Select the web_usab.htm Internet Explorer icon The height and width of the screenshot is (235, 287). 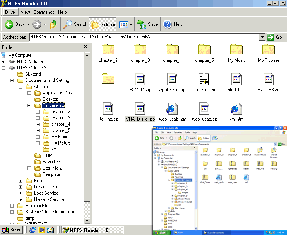click(x=172, y=109)
